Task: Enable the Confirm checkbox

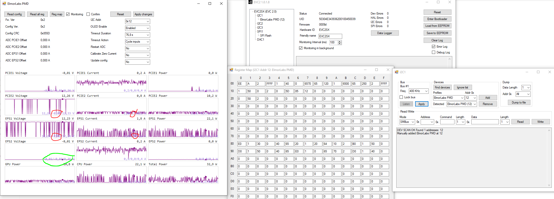Action: point(88,14)
